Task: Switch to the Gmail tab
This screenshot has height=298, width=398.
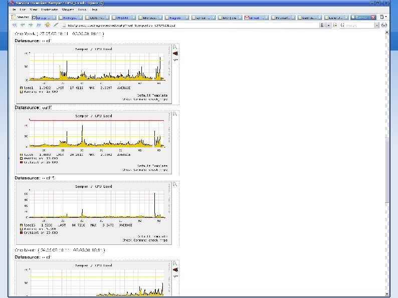Action: (x=256, y=18)
